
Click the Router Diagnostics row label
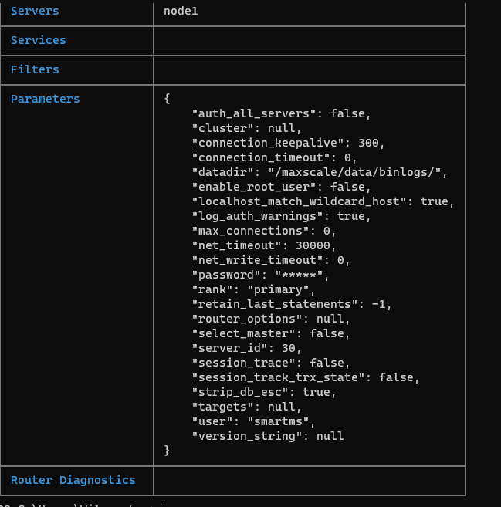click(73, 480)
